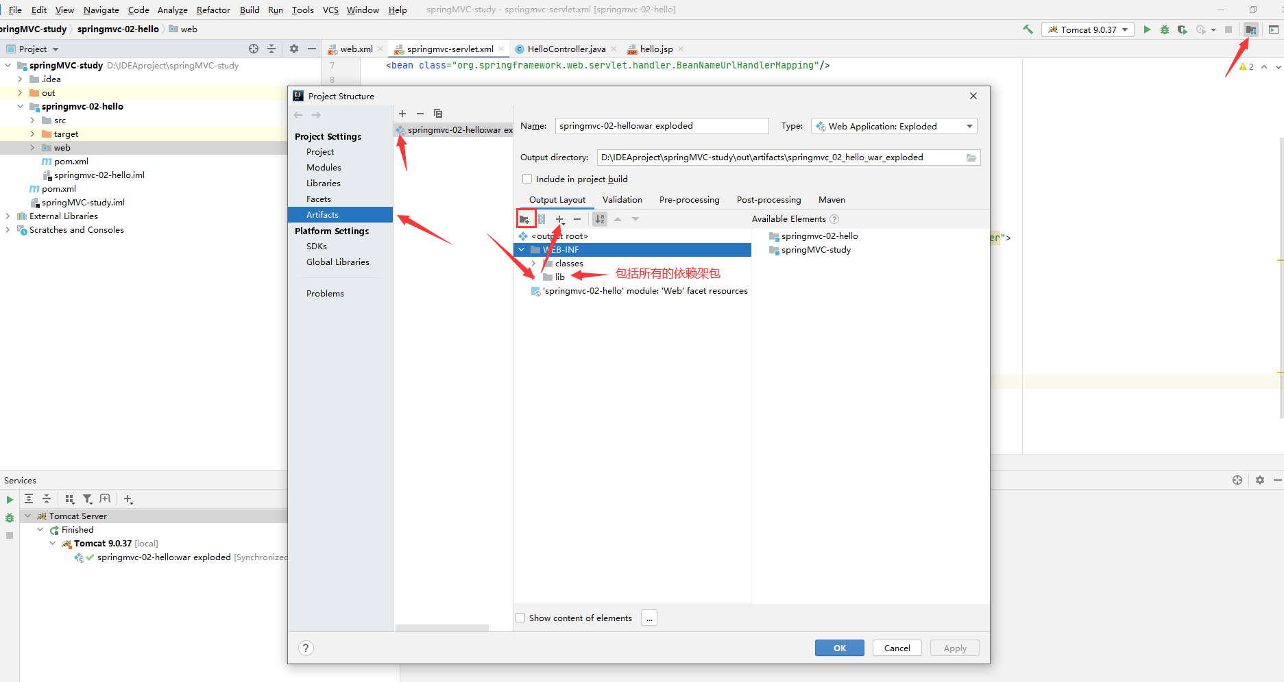Select springMVC-study in Available Elements
Image resolution: width=1284 pixels, height=682 pixels.
816,250
